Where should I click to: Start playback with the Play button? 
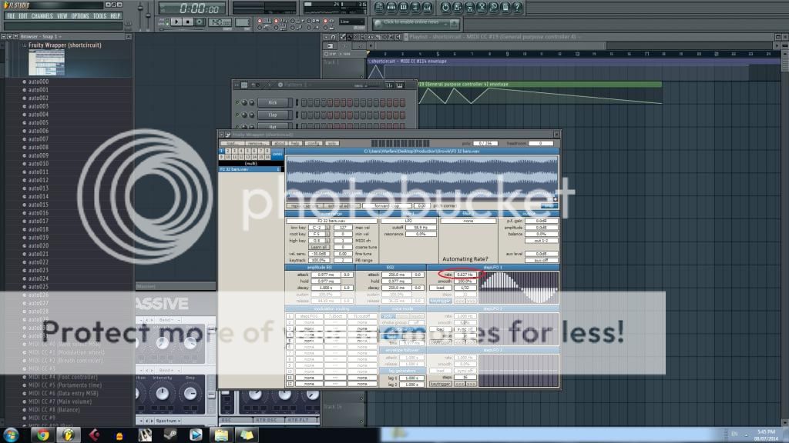(176, 22)
